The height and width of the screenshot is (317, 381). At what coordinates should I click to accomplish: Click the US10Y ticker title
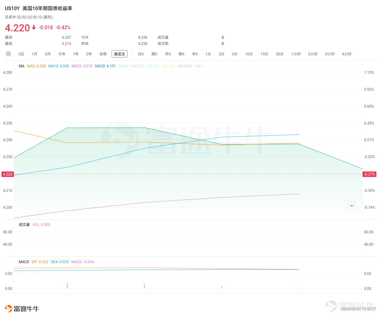click(x=12, y=8)
